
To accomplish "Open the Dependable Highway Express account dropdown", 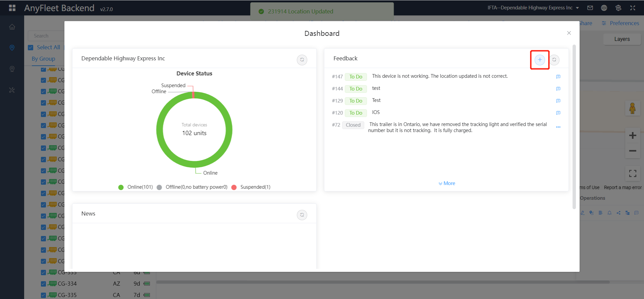I will coord(533,8).
